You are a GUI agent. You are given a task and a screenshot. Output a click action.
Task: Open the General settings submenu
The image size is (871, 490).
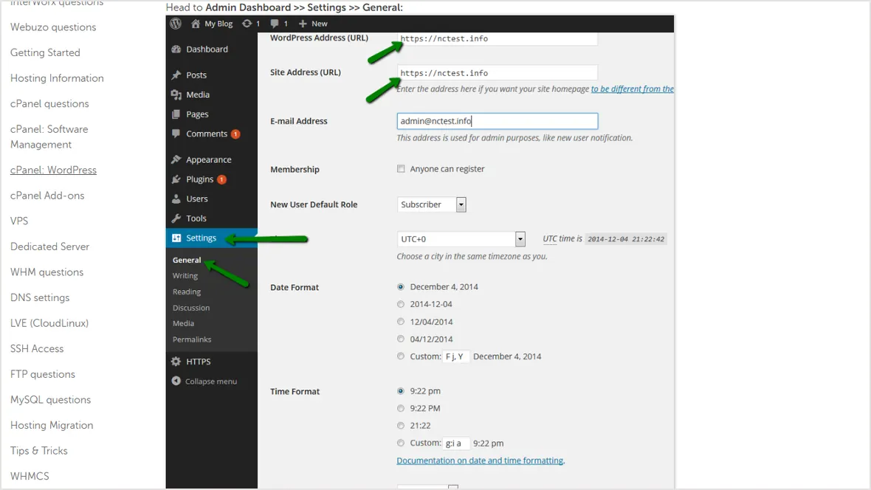tap(187, 260)
